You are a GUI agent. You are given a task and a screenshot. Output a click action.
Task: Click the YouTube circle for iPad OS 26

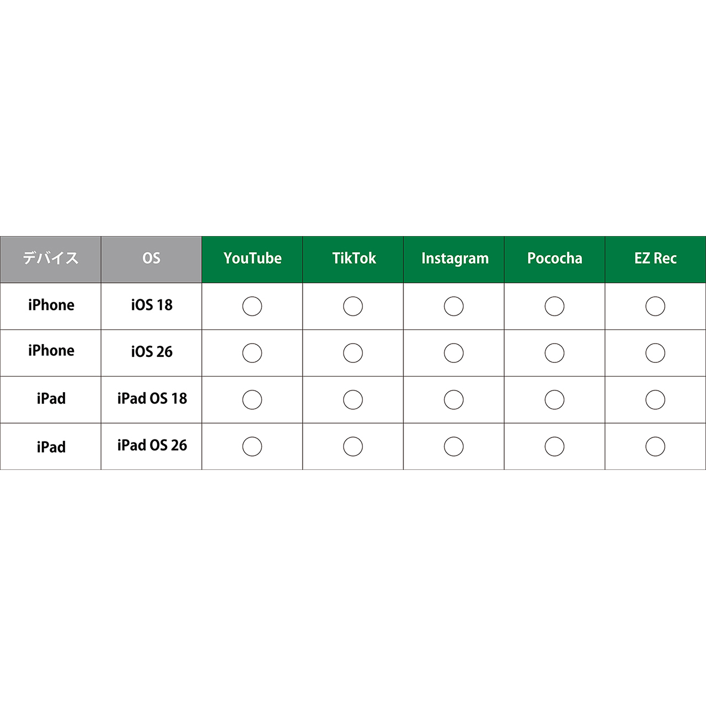click(x=252, y=446)
